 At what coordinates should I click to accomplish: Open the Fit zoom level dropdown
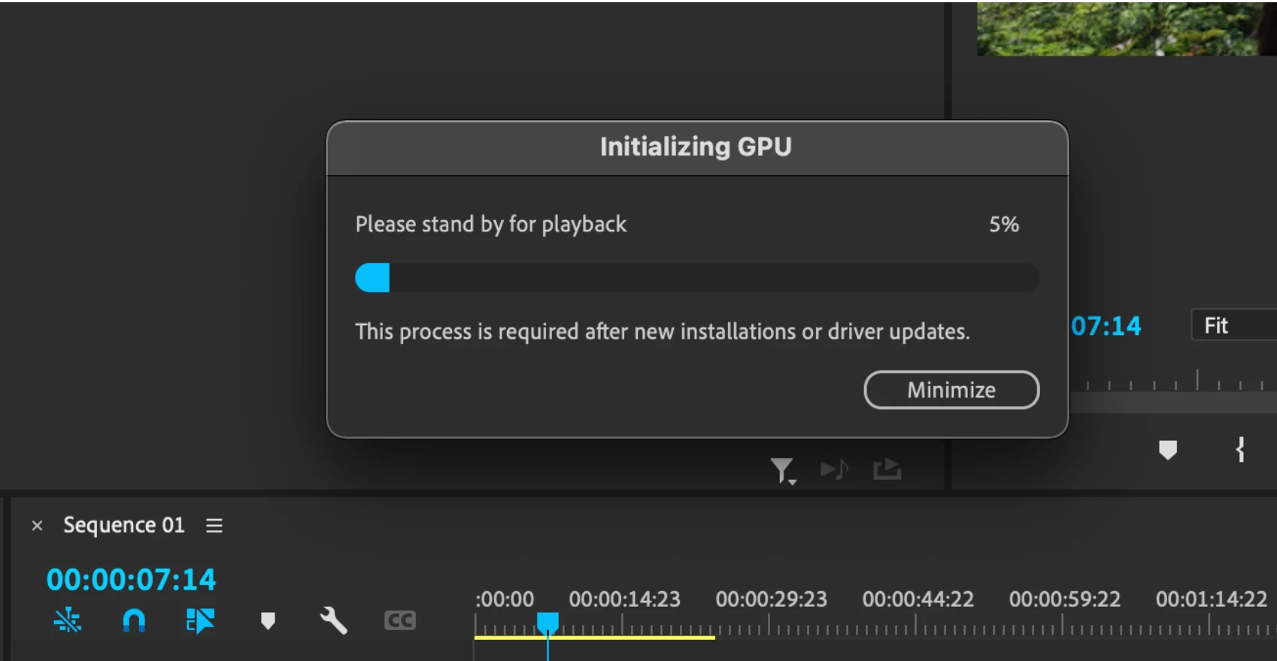pos(1233,325)
